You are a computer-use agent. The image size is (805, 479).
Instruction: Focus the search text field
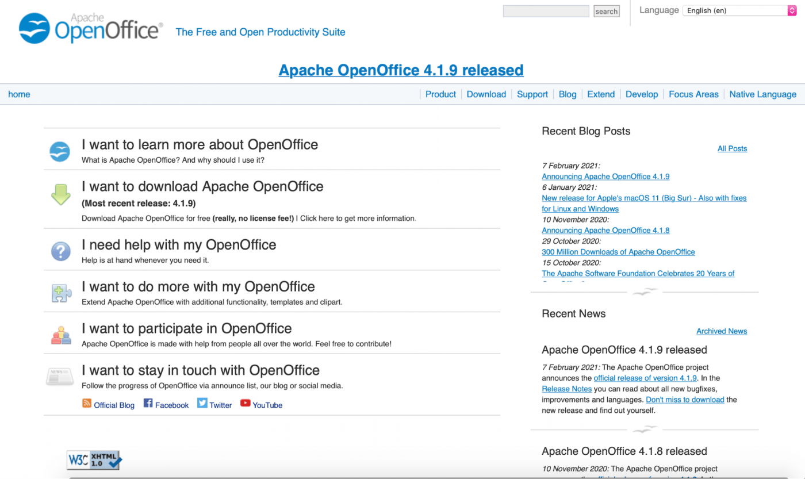(x=546, y=11)
